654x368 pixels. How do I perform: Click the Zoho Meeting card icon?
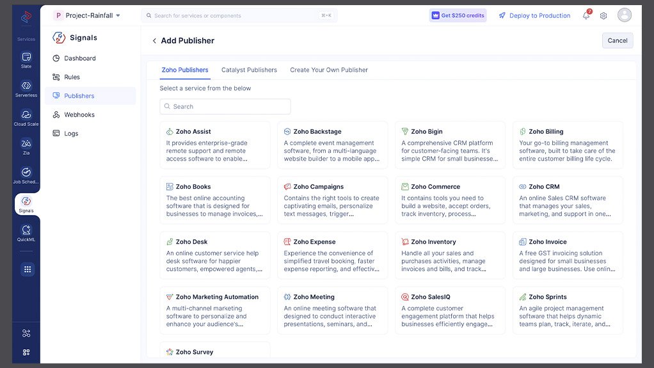tap(287, 297)
